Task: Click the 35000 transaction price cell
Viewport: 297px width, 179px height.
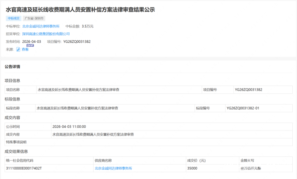Action: [x=212, y=168]
